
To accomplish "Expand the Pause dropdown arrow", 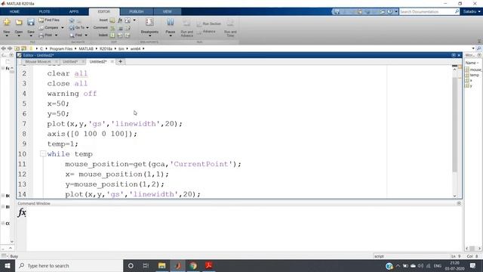I will click(171, 36).
